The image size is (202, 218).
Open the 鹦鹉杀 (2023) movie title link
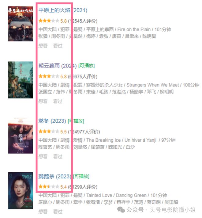(55, 176)
